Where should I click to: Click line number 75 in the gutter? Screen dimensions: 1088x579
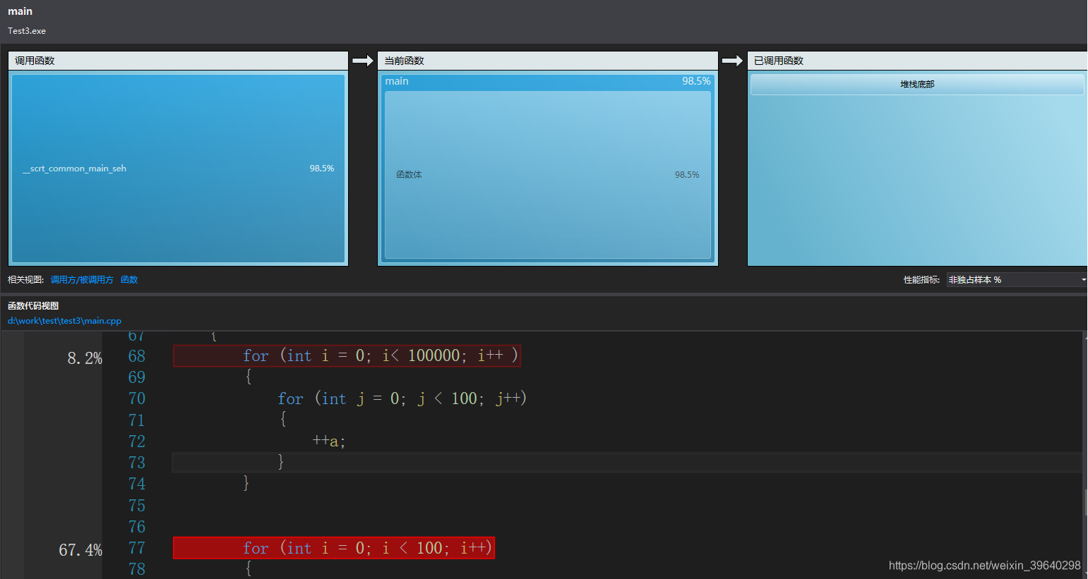tap(137, 506)
